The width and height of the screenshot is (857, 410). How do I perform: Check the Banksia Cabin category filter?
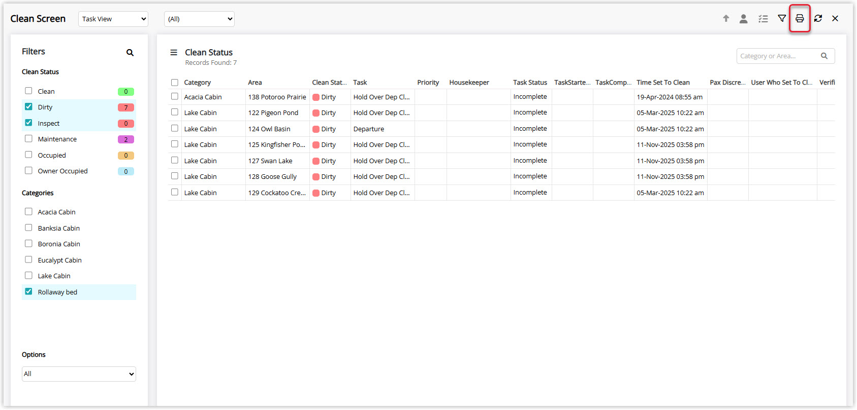coord(28,228)
